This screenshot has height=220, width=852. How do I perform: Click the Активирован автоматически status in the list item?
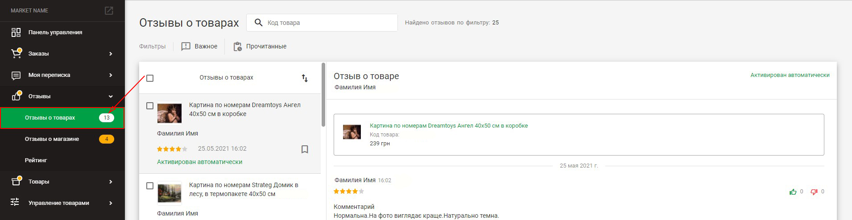[x=199, y=162]
